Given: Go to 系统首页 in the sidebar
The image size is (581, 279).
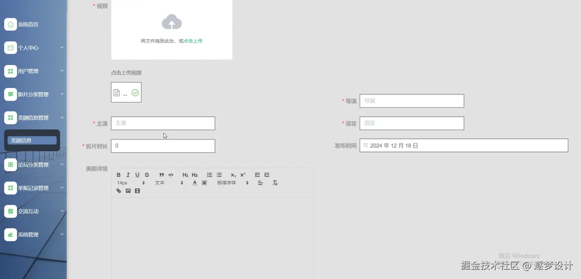Looking at the screenshot, I should click(x=28, y=24).
